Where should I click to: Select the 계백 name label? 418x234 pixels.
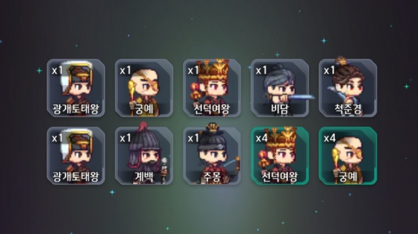[144, 177]
